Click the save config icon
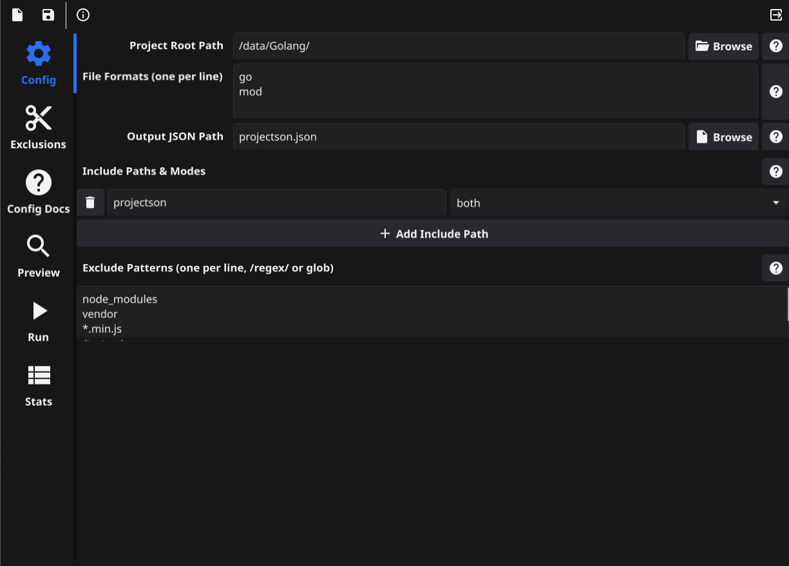The width and height of the screenshot is (789, 566). click(48, 15)
